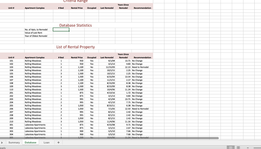Zoom out using the minus control
This screenshot has height=149, width=261.
[x=247, y=147]
